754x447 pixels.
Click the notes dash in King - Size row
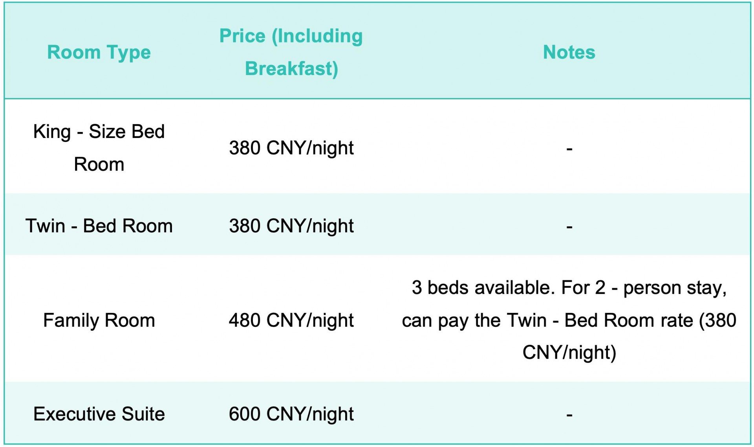569,149
